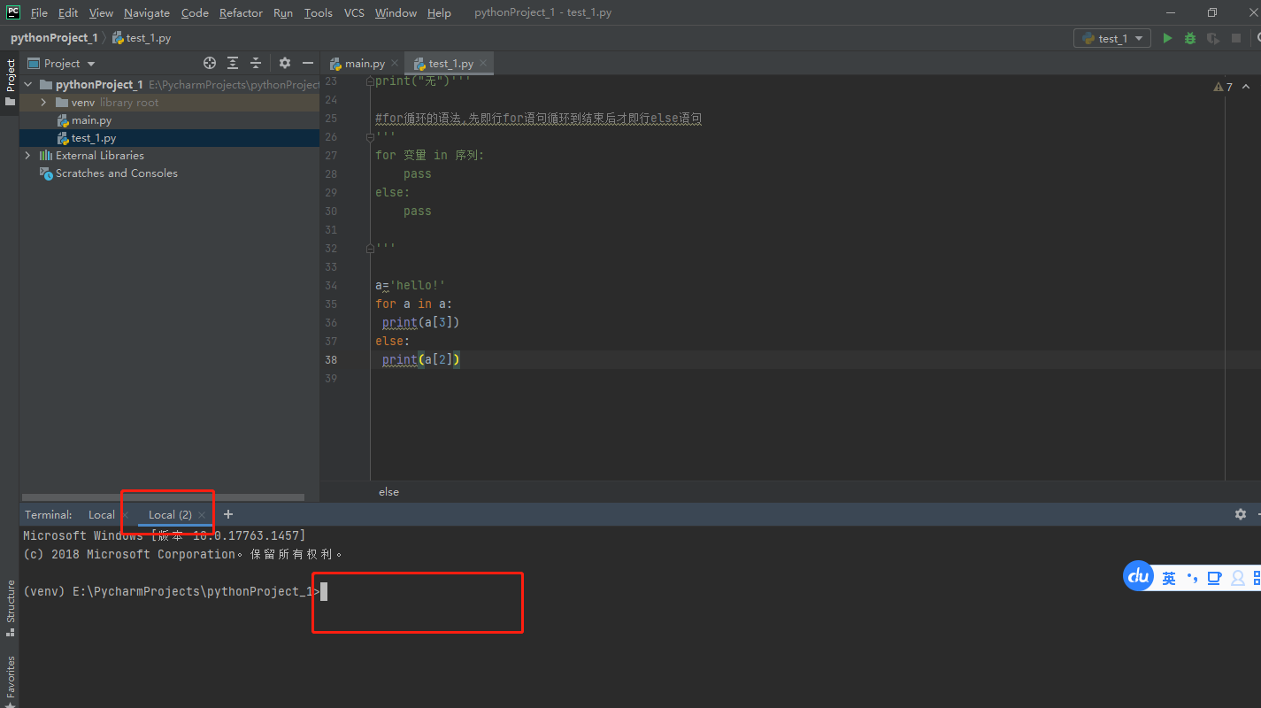Close the Local (2) terminal tab
The height and width of the screenshot is (708, 1261).
[x=201, y=513]
